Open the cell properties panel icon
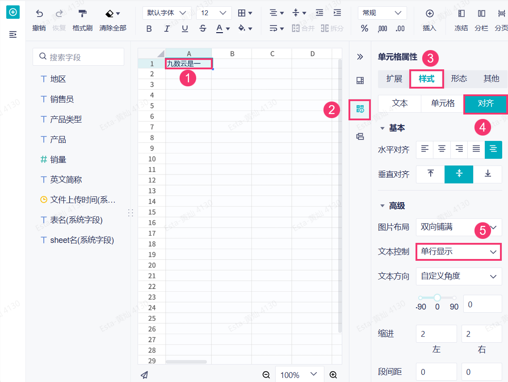Screen dimensions: 508x382 coord(360,109)
